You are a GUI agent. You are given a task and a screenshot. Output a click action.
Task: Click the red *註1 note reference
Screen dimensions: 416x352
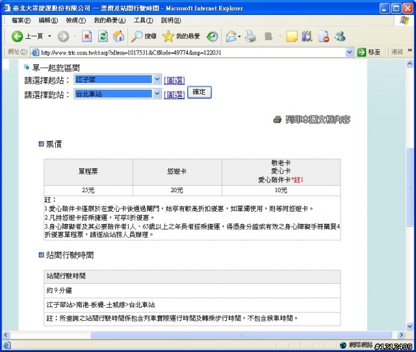click(297, 180)
